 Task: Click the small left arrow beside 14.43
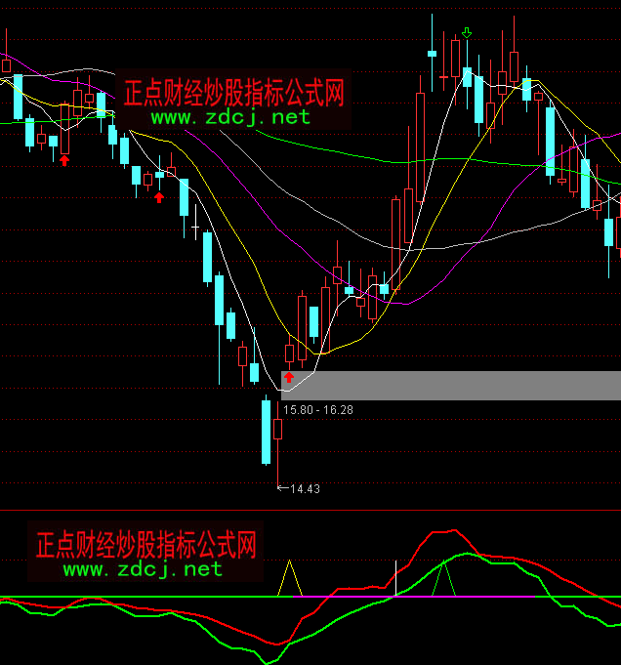pyautogui.click(x=282, y=488)
